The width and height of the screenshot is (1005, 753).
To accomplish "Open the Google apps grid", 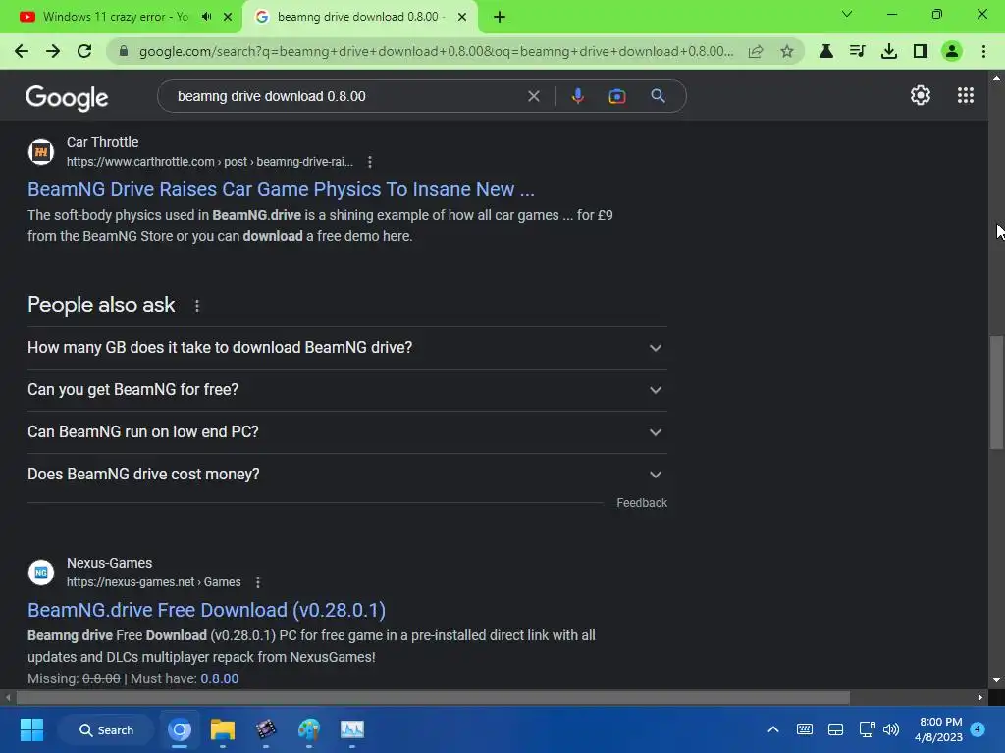I will (x=966, y=95).
